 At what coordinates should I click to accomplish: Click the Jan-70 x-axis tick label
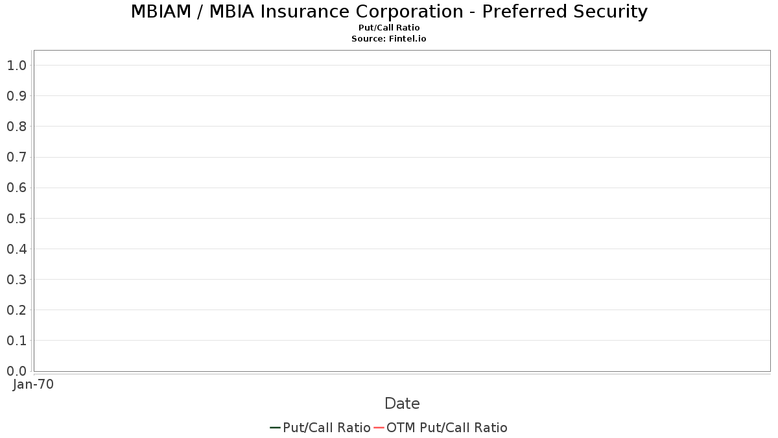33,384
